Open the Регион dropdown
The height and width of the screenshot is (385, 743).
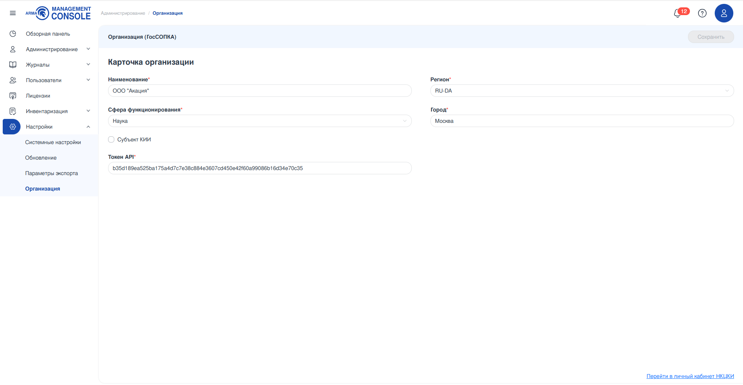581,91
